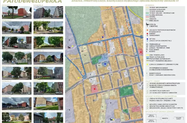Click the blue Trasy Autobusów line sample
The height and width of the screenshot is (123, 187).
(x=147, y=57)
